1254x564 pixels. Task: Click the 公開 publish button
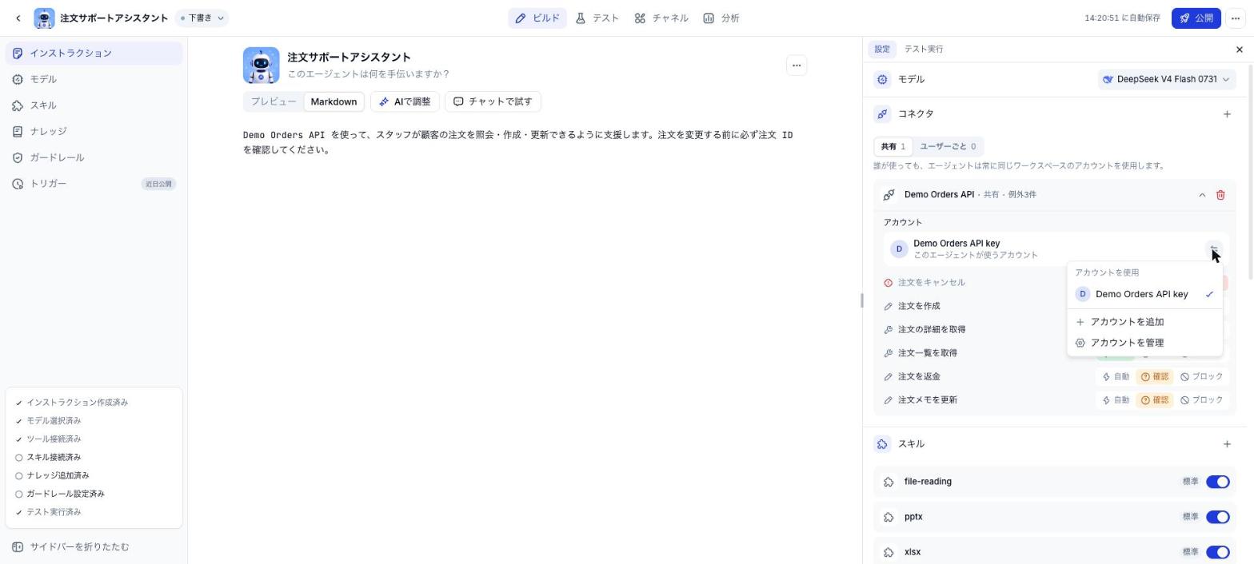(x=1196, y=18)
